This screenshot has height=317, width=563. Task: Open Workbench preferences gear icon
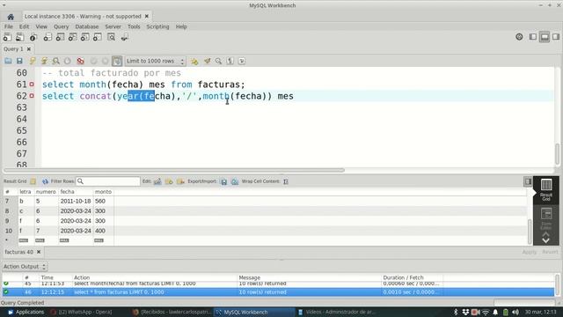519,37
